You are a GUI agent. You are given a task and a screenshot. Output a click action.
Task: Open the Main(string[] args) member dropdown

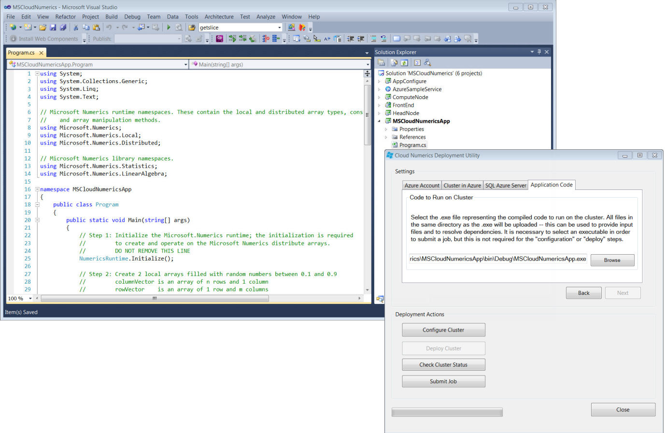click(368, 64)
